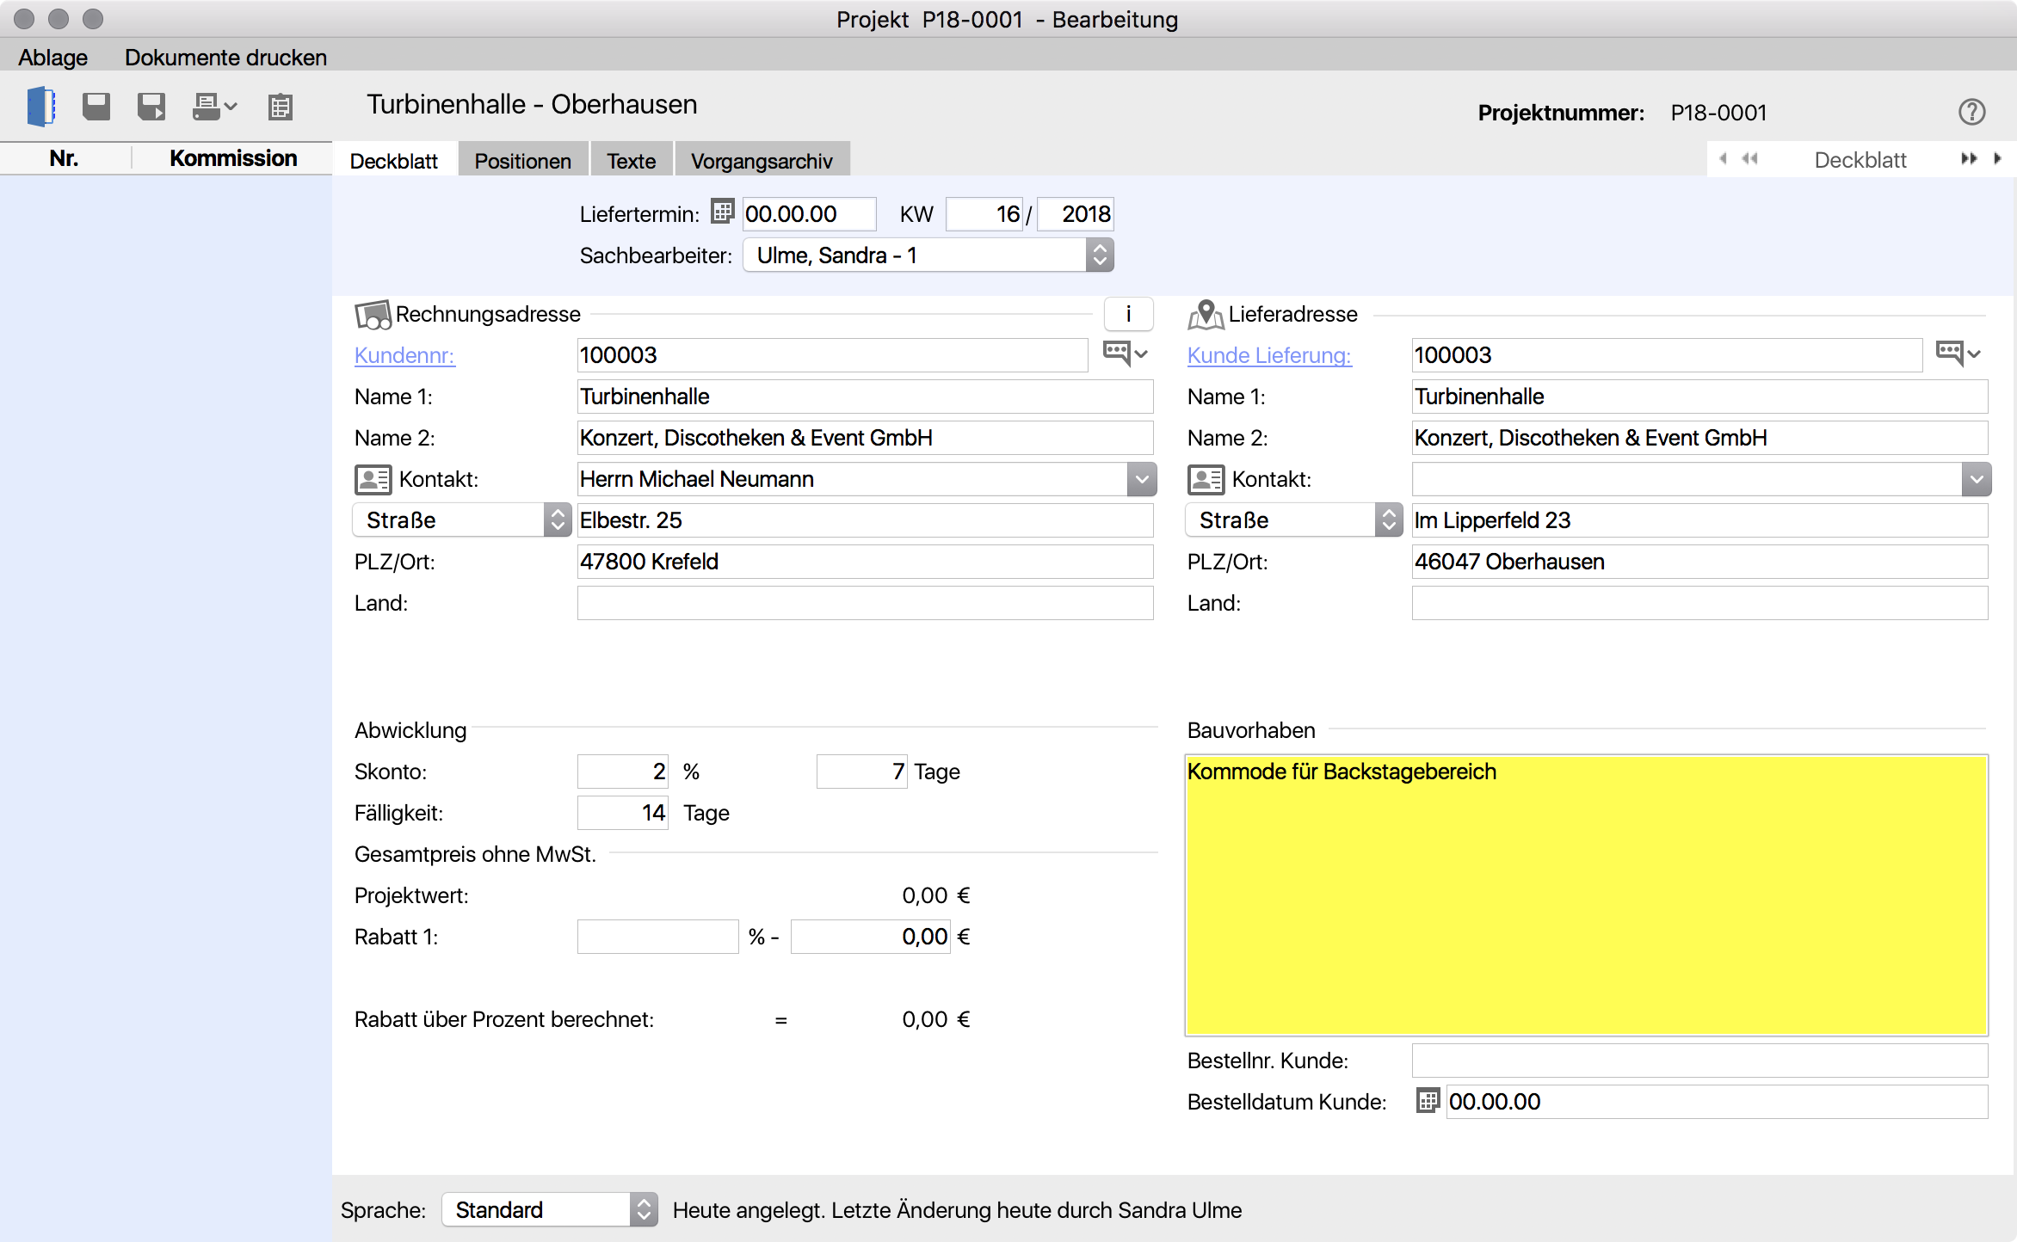2017x1242 pixels.
Task: Click the calculator list icon in toolbar
Action: (x=281, y=107)
